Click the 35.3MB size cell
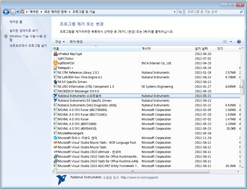Screen dimensions: 247x189 tap(230, 166)
